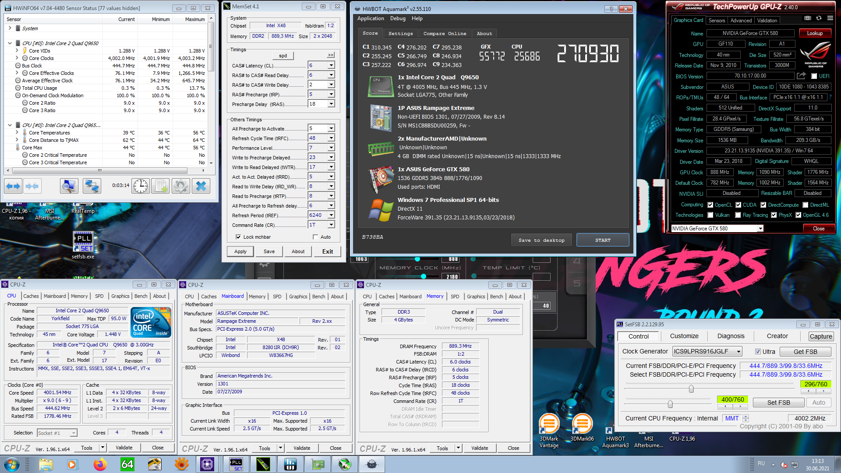
Task: Click taskbar CPU-Z purple chip icon
Action: tap(207, 464)
